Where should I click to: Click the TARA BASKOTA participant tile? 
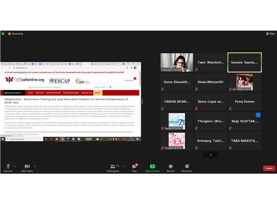245,141
